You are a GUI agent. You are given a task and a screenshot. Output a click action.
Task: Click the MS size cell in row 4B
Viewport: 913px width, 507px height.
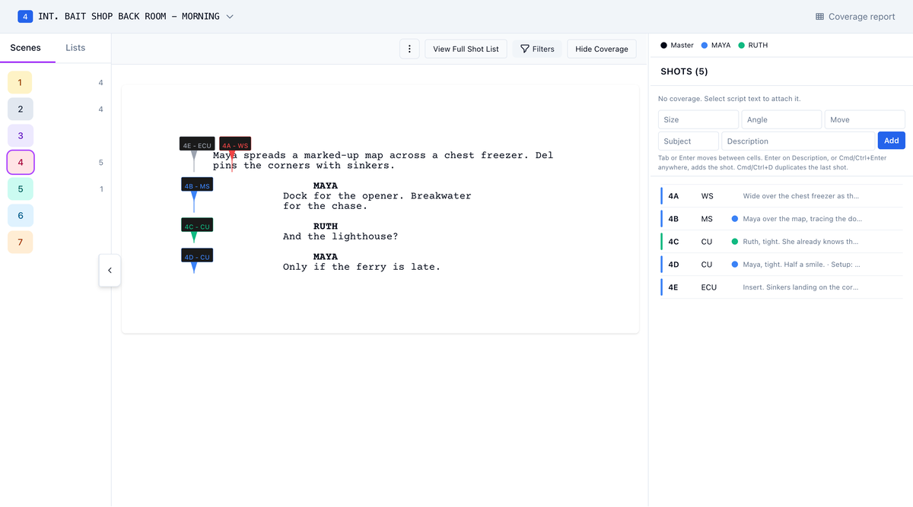click(x=707, y=219)
